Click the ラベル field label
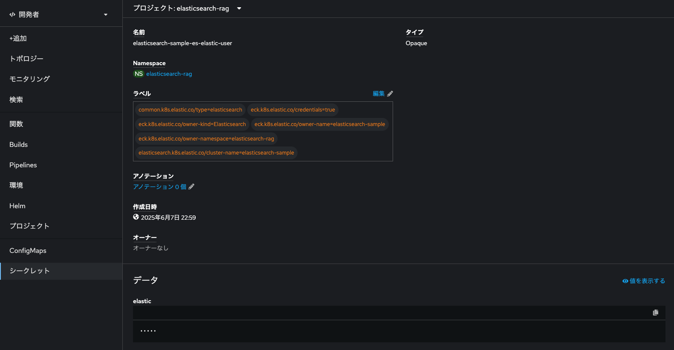The image size is (674, 350). click(142, 94)
